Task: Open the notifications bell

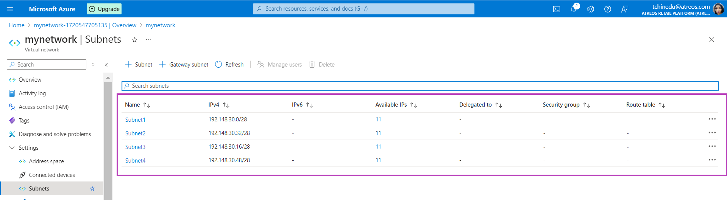Action: pyautogui.click(x=574, y=9)
